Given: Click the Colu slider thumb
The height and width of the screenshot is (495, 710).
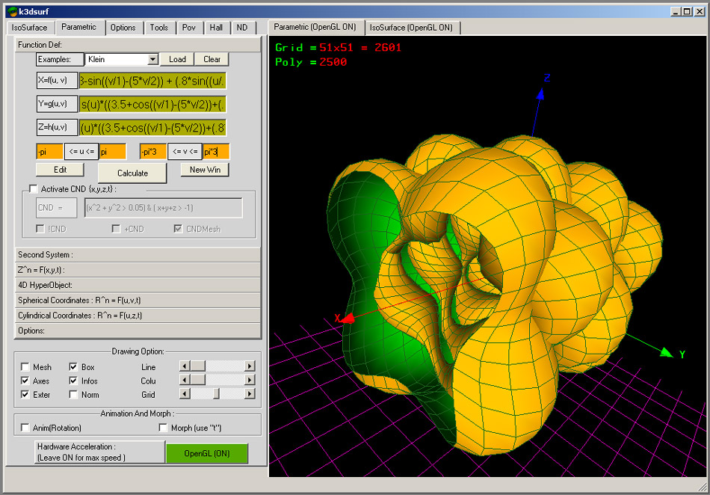Looking at the screenshot, I should (x=197, y=380).
